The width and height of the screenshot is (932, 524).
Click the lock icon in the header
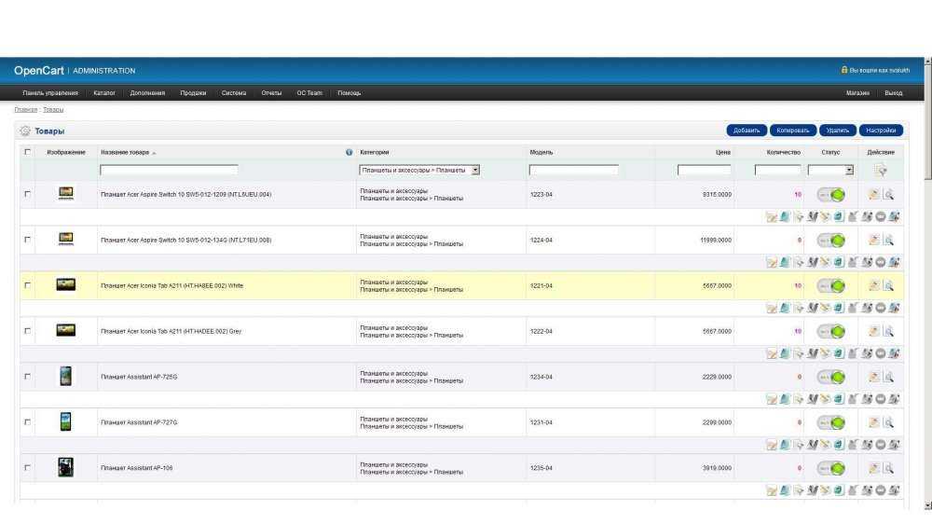point(844,70)
